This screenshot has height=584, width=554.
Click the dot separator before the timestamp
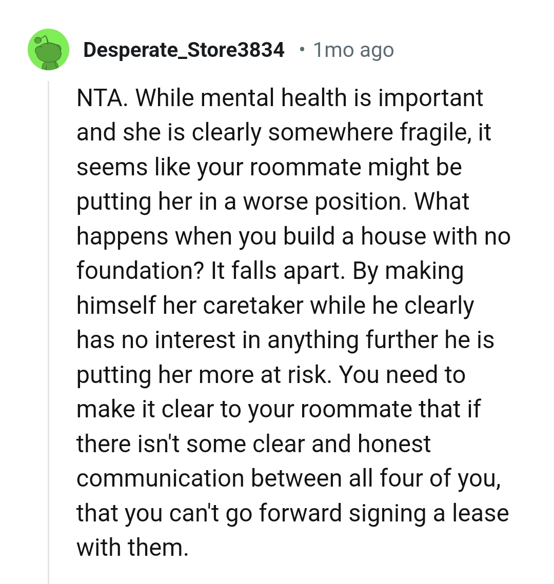303,50
